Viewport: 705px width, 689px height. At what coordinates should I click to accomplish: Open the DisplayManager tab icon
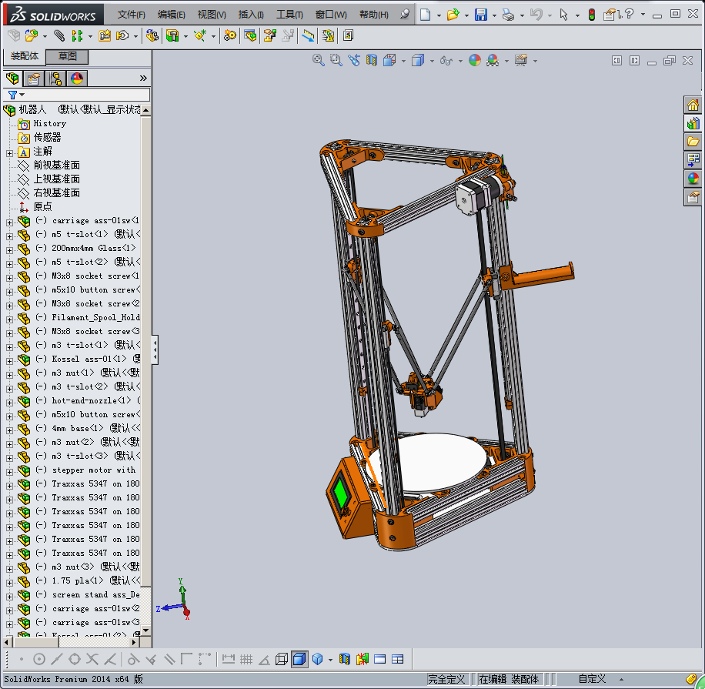(x=76, y=79)
